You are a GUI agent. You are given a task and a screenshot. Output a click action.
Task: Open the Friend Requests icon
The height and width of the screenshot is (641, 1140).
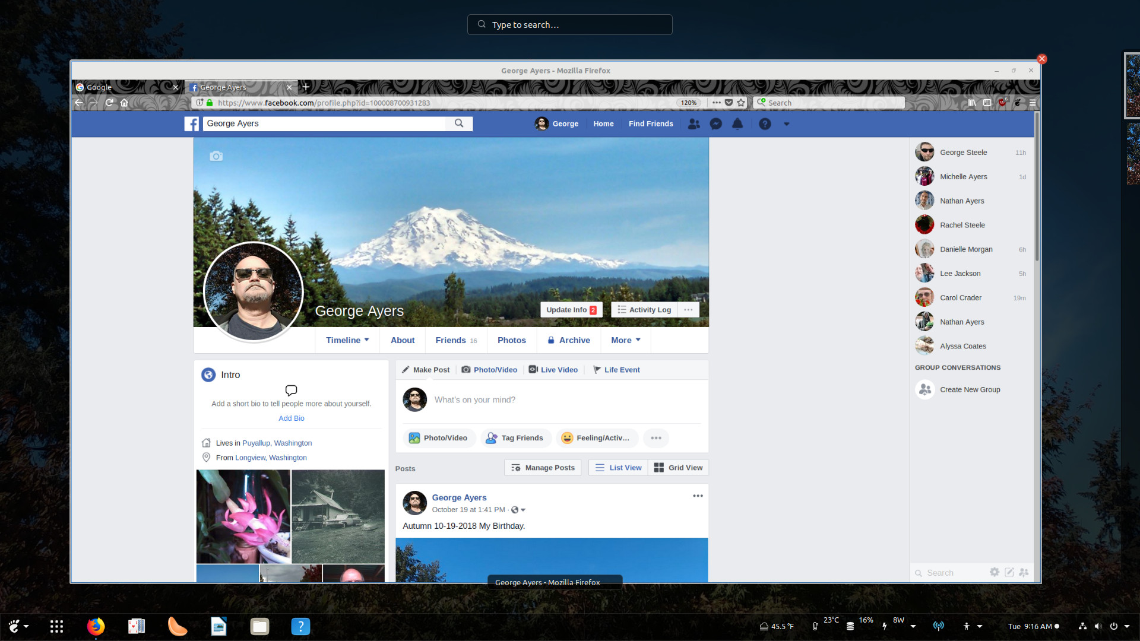click(693, 124)
